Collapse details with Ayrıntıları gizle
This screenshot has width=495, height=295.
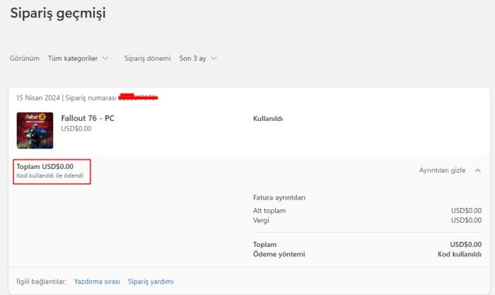pyautogui.click(x=442, y=170)
